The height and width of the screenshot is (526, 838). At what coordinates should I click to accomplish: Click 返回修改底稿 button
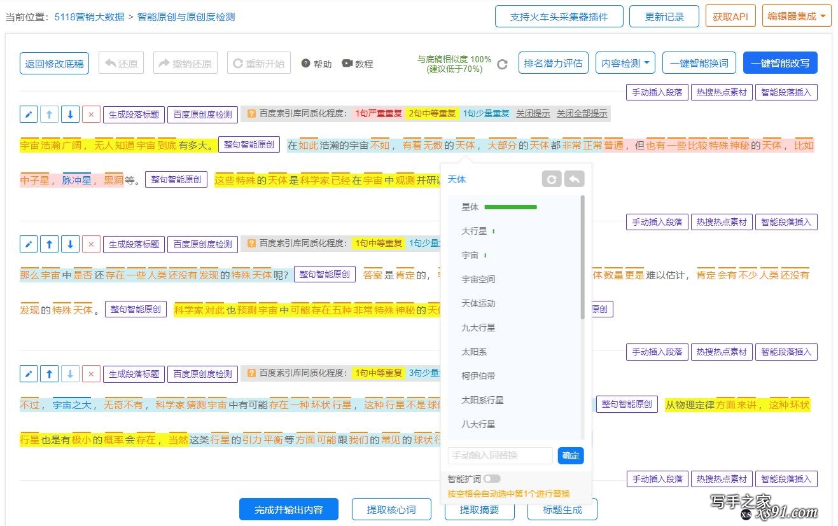pos(54,64)
